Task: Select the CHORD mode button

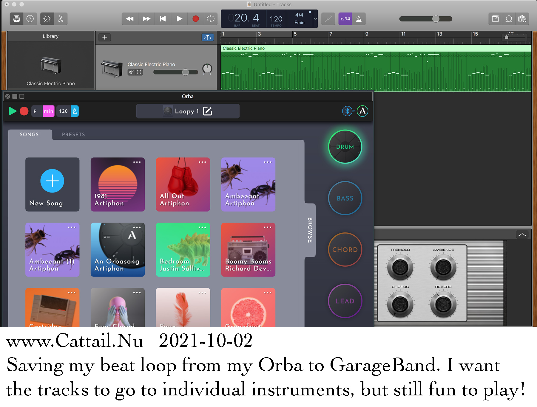Action: 345,250
